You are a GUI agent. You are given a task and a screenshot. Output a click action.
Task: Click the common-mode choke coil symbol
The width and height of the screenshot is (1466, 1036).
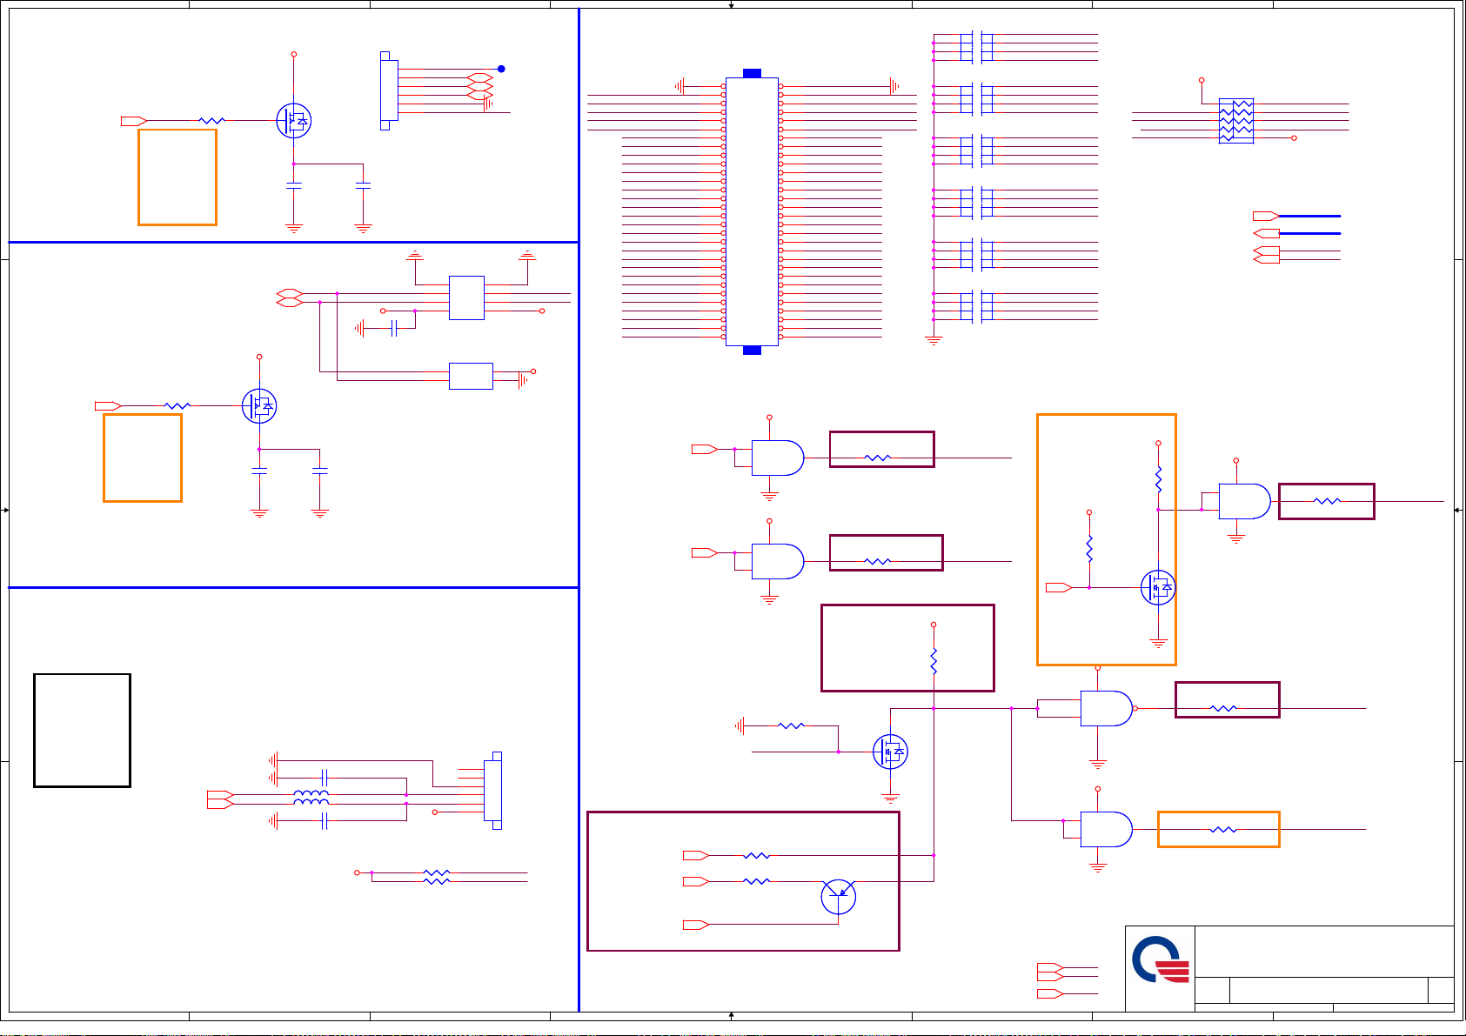[x=311, y=798]
